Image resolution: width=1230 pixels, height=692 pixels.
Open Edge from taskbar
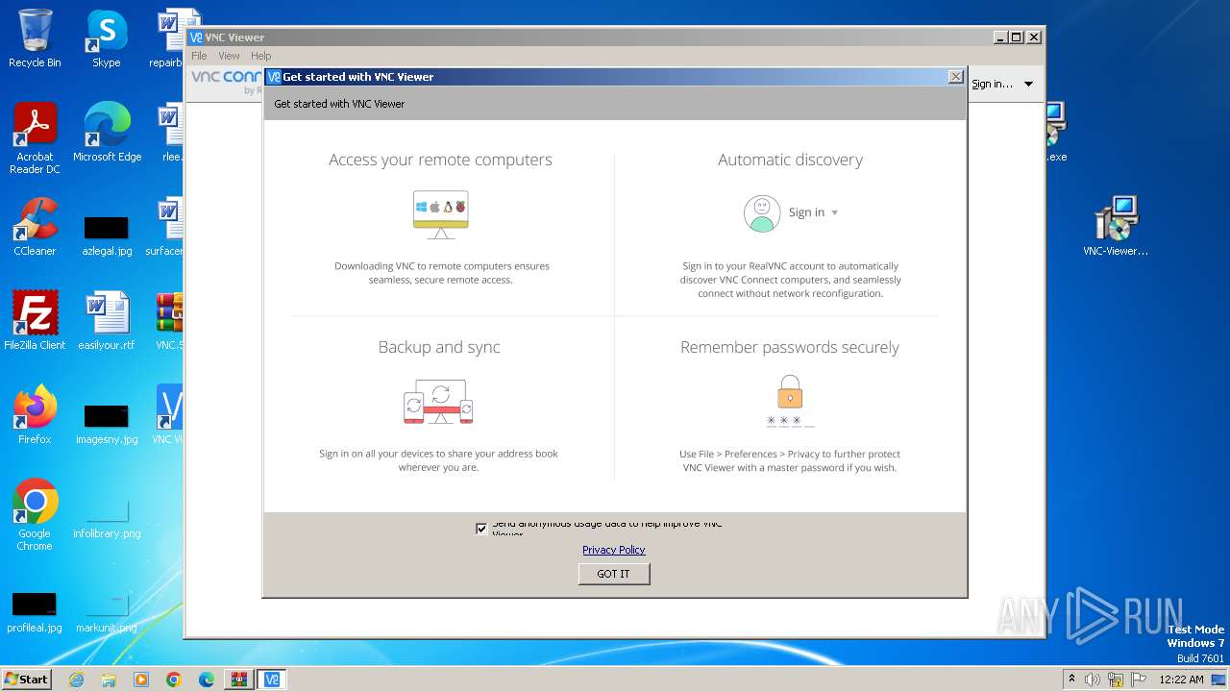[206, 680]
